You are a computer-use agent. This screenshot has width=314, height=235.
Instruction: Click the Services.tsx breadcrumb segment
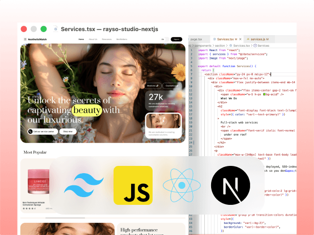[241, 46]
